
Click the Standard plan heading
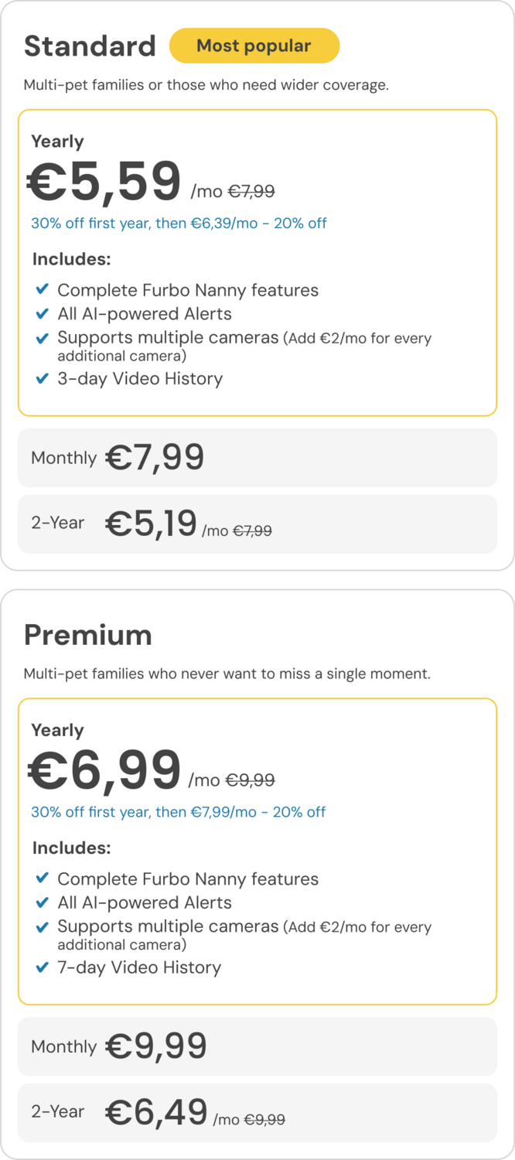click(90, 46)
